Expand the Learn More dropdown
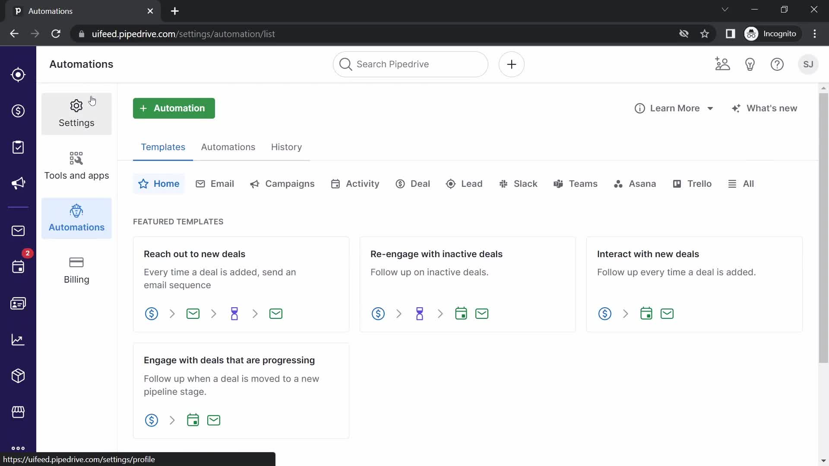The height and width of the screenshot is (466, 829). click(674, 108)
